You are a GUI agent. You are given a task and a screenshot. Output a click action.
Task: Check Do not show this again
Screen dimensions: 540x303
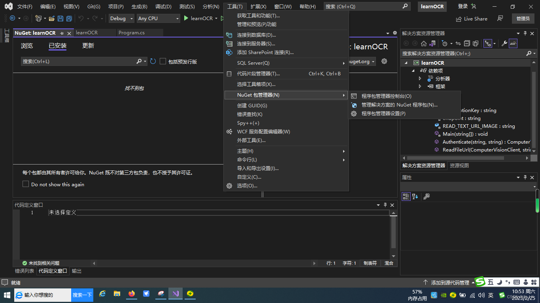pos(26,184)
